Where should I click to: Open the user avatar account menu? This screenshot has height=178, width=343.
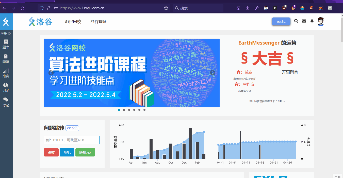[321, 22]
